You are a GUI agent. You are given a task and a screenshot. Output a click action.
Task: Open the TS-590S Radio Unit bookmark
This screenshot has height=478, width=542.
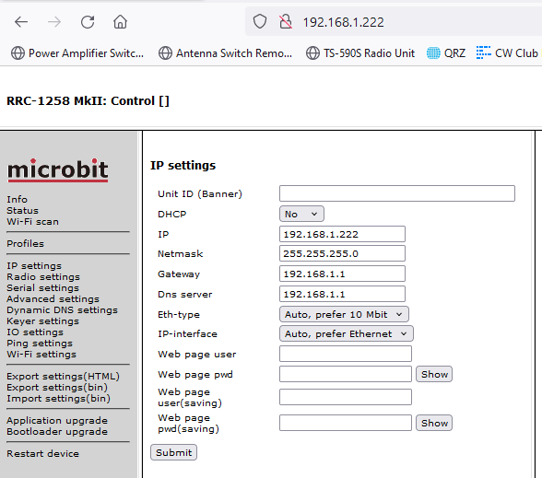[x=360, y=53]
